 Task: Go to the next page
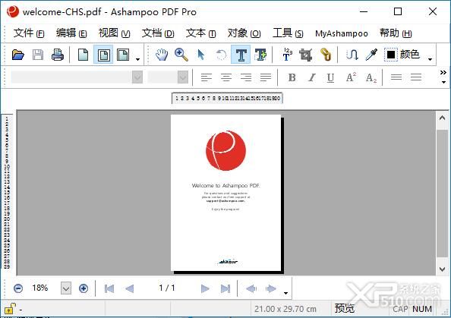tap(205, 288)
